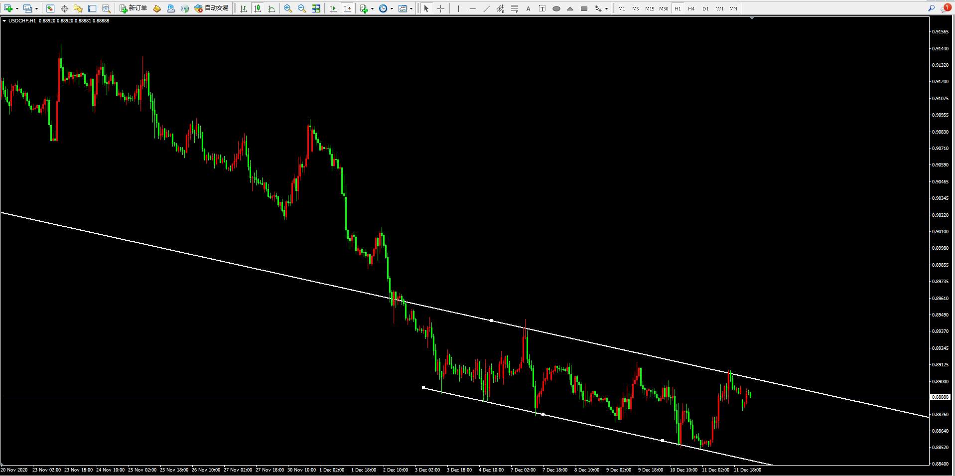Toggle the 自动交易 auto trading button
The height and width of the screenshot is (476, 955).
point(211,8)
